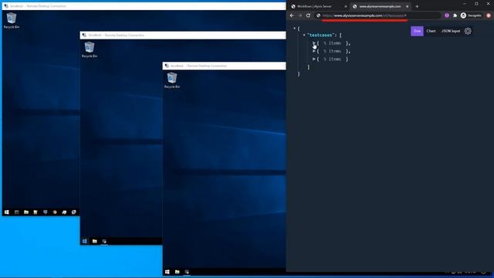Switch to Chart view
The height and width of the screenshot is (278, 494).
431,31
